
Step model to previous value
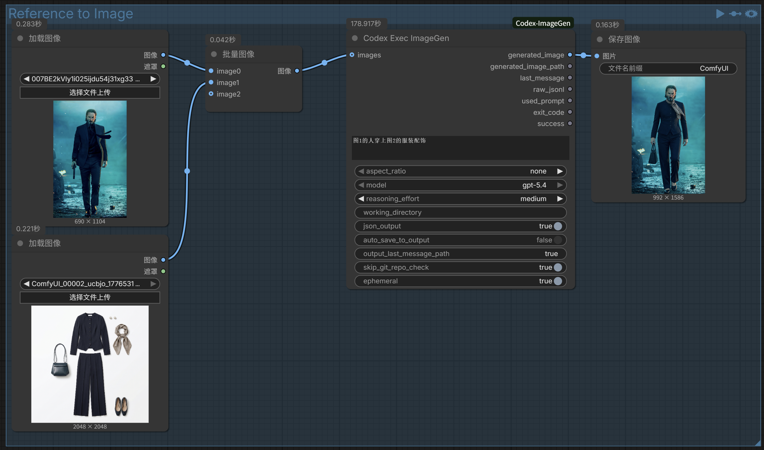(x=361, y=185)
